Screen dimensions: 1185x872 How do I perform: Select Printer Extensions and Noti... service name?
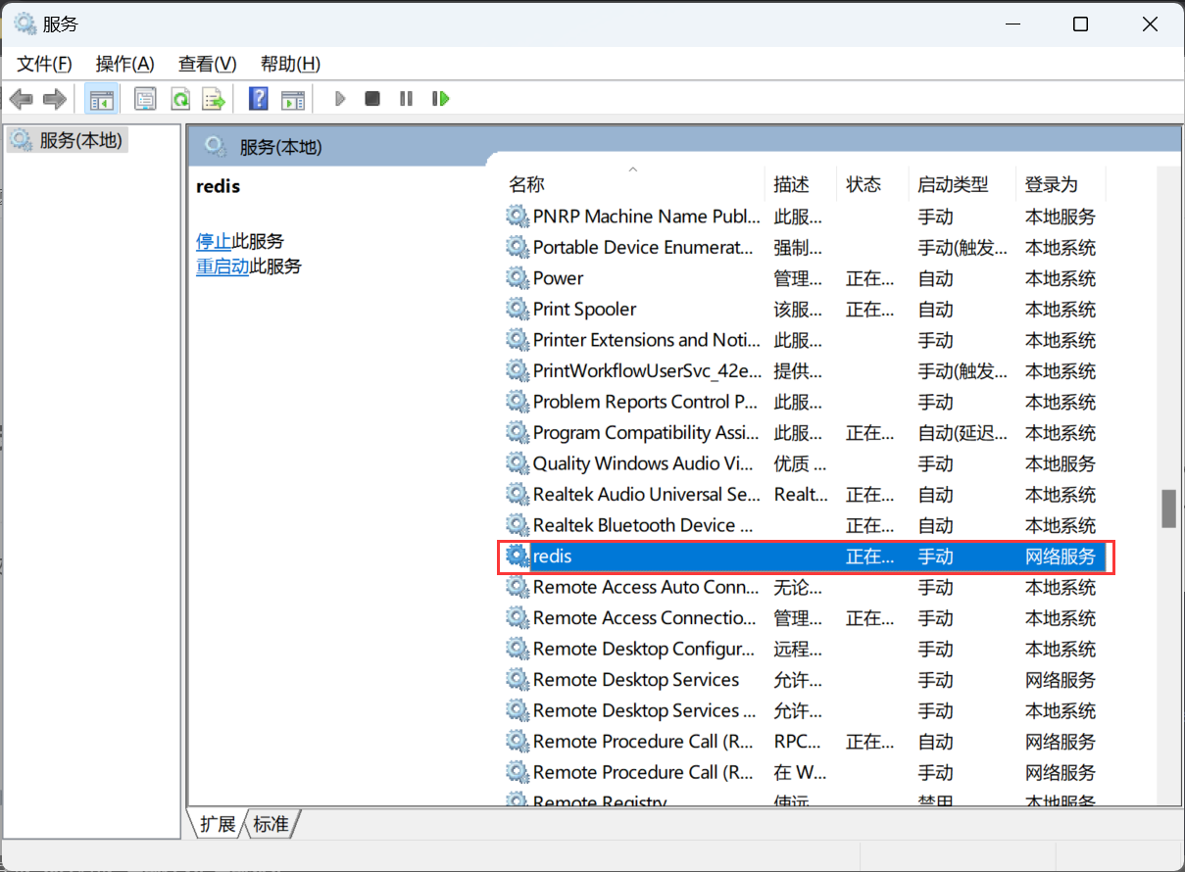(x=647, y=340)
